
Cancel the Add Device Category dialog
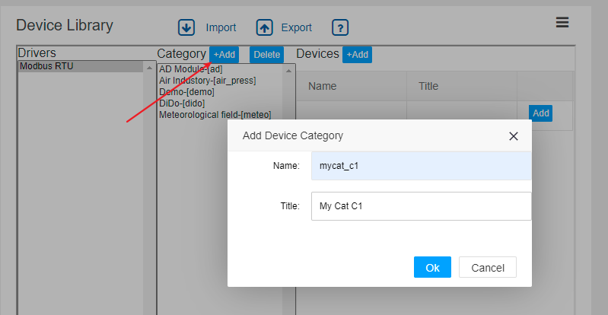[488, 267]
